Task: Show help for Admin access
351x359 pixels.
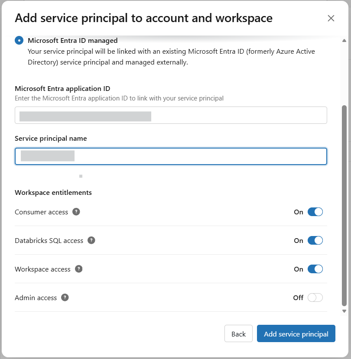Action: [x=65, y=298]
